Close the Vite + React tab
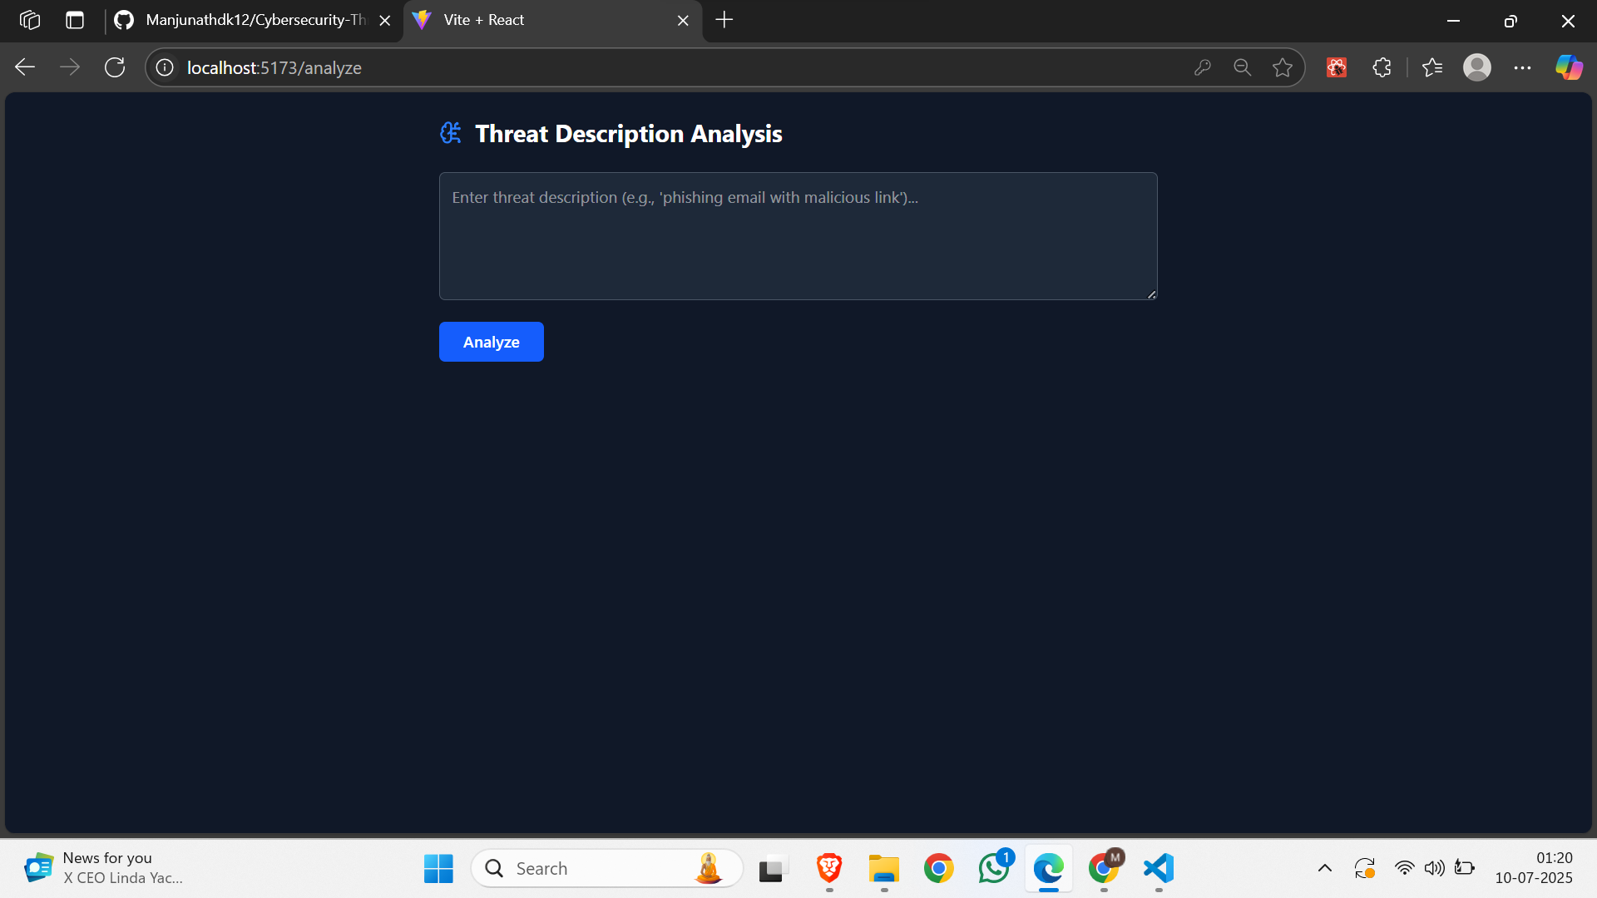This screenshot has height=898, width=1597. pyautogui.click(x=683, y=21)
